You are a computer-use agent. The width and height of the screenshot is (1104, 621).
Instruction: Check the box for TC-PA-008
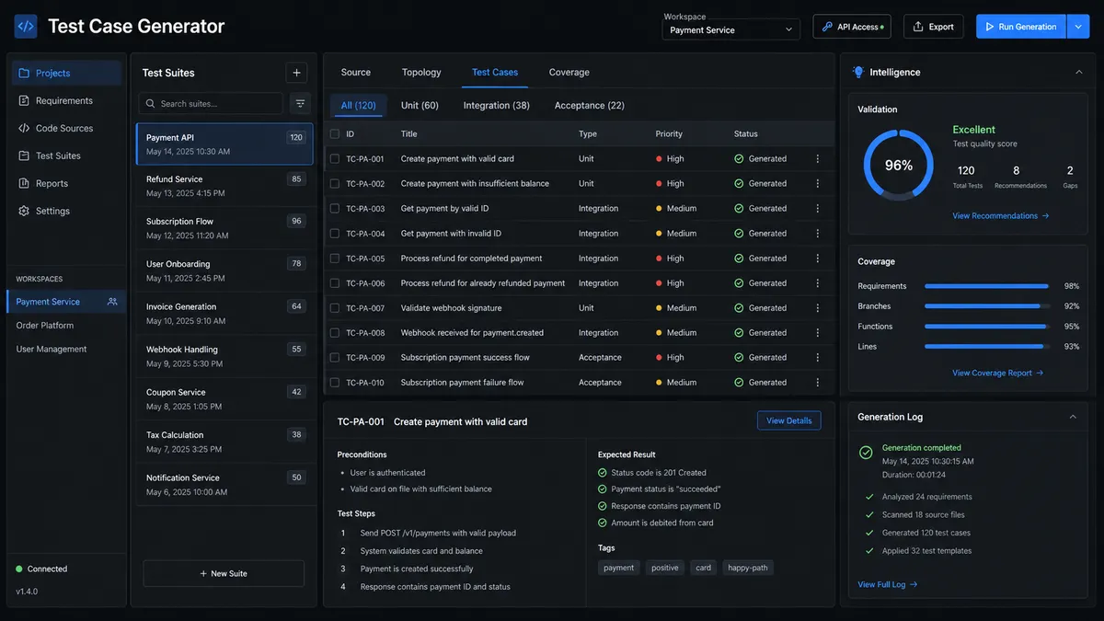(x=335, y=333)
